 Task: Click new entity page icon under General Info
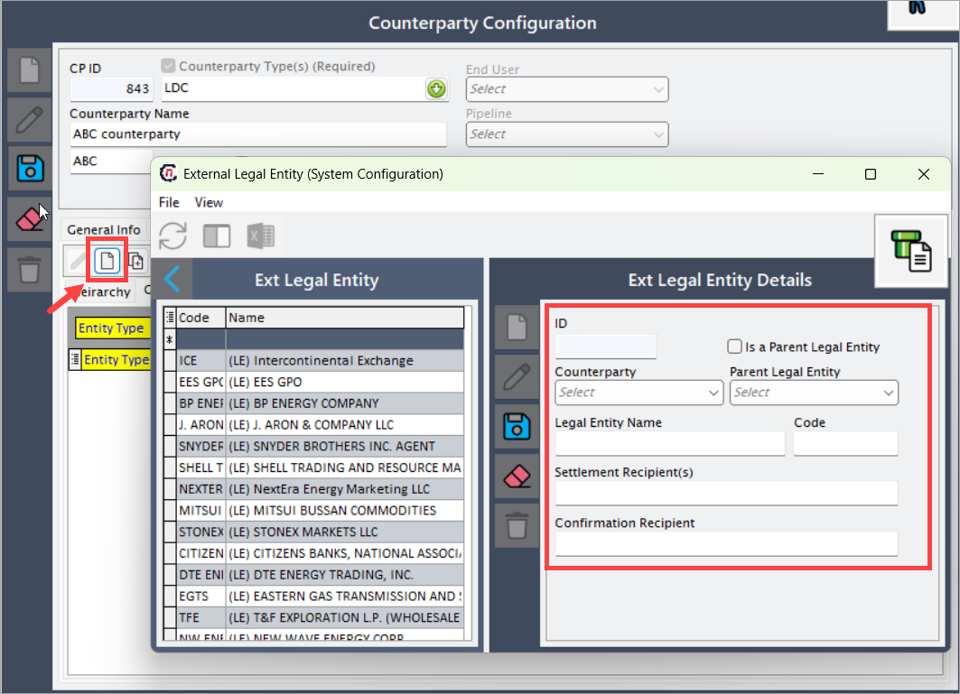[107, 262]
